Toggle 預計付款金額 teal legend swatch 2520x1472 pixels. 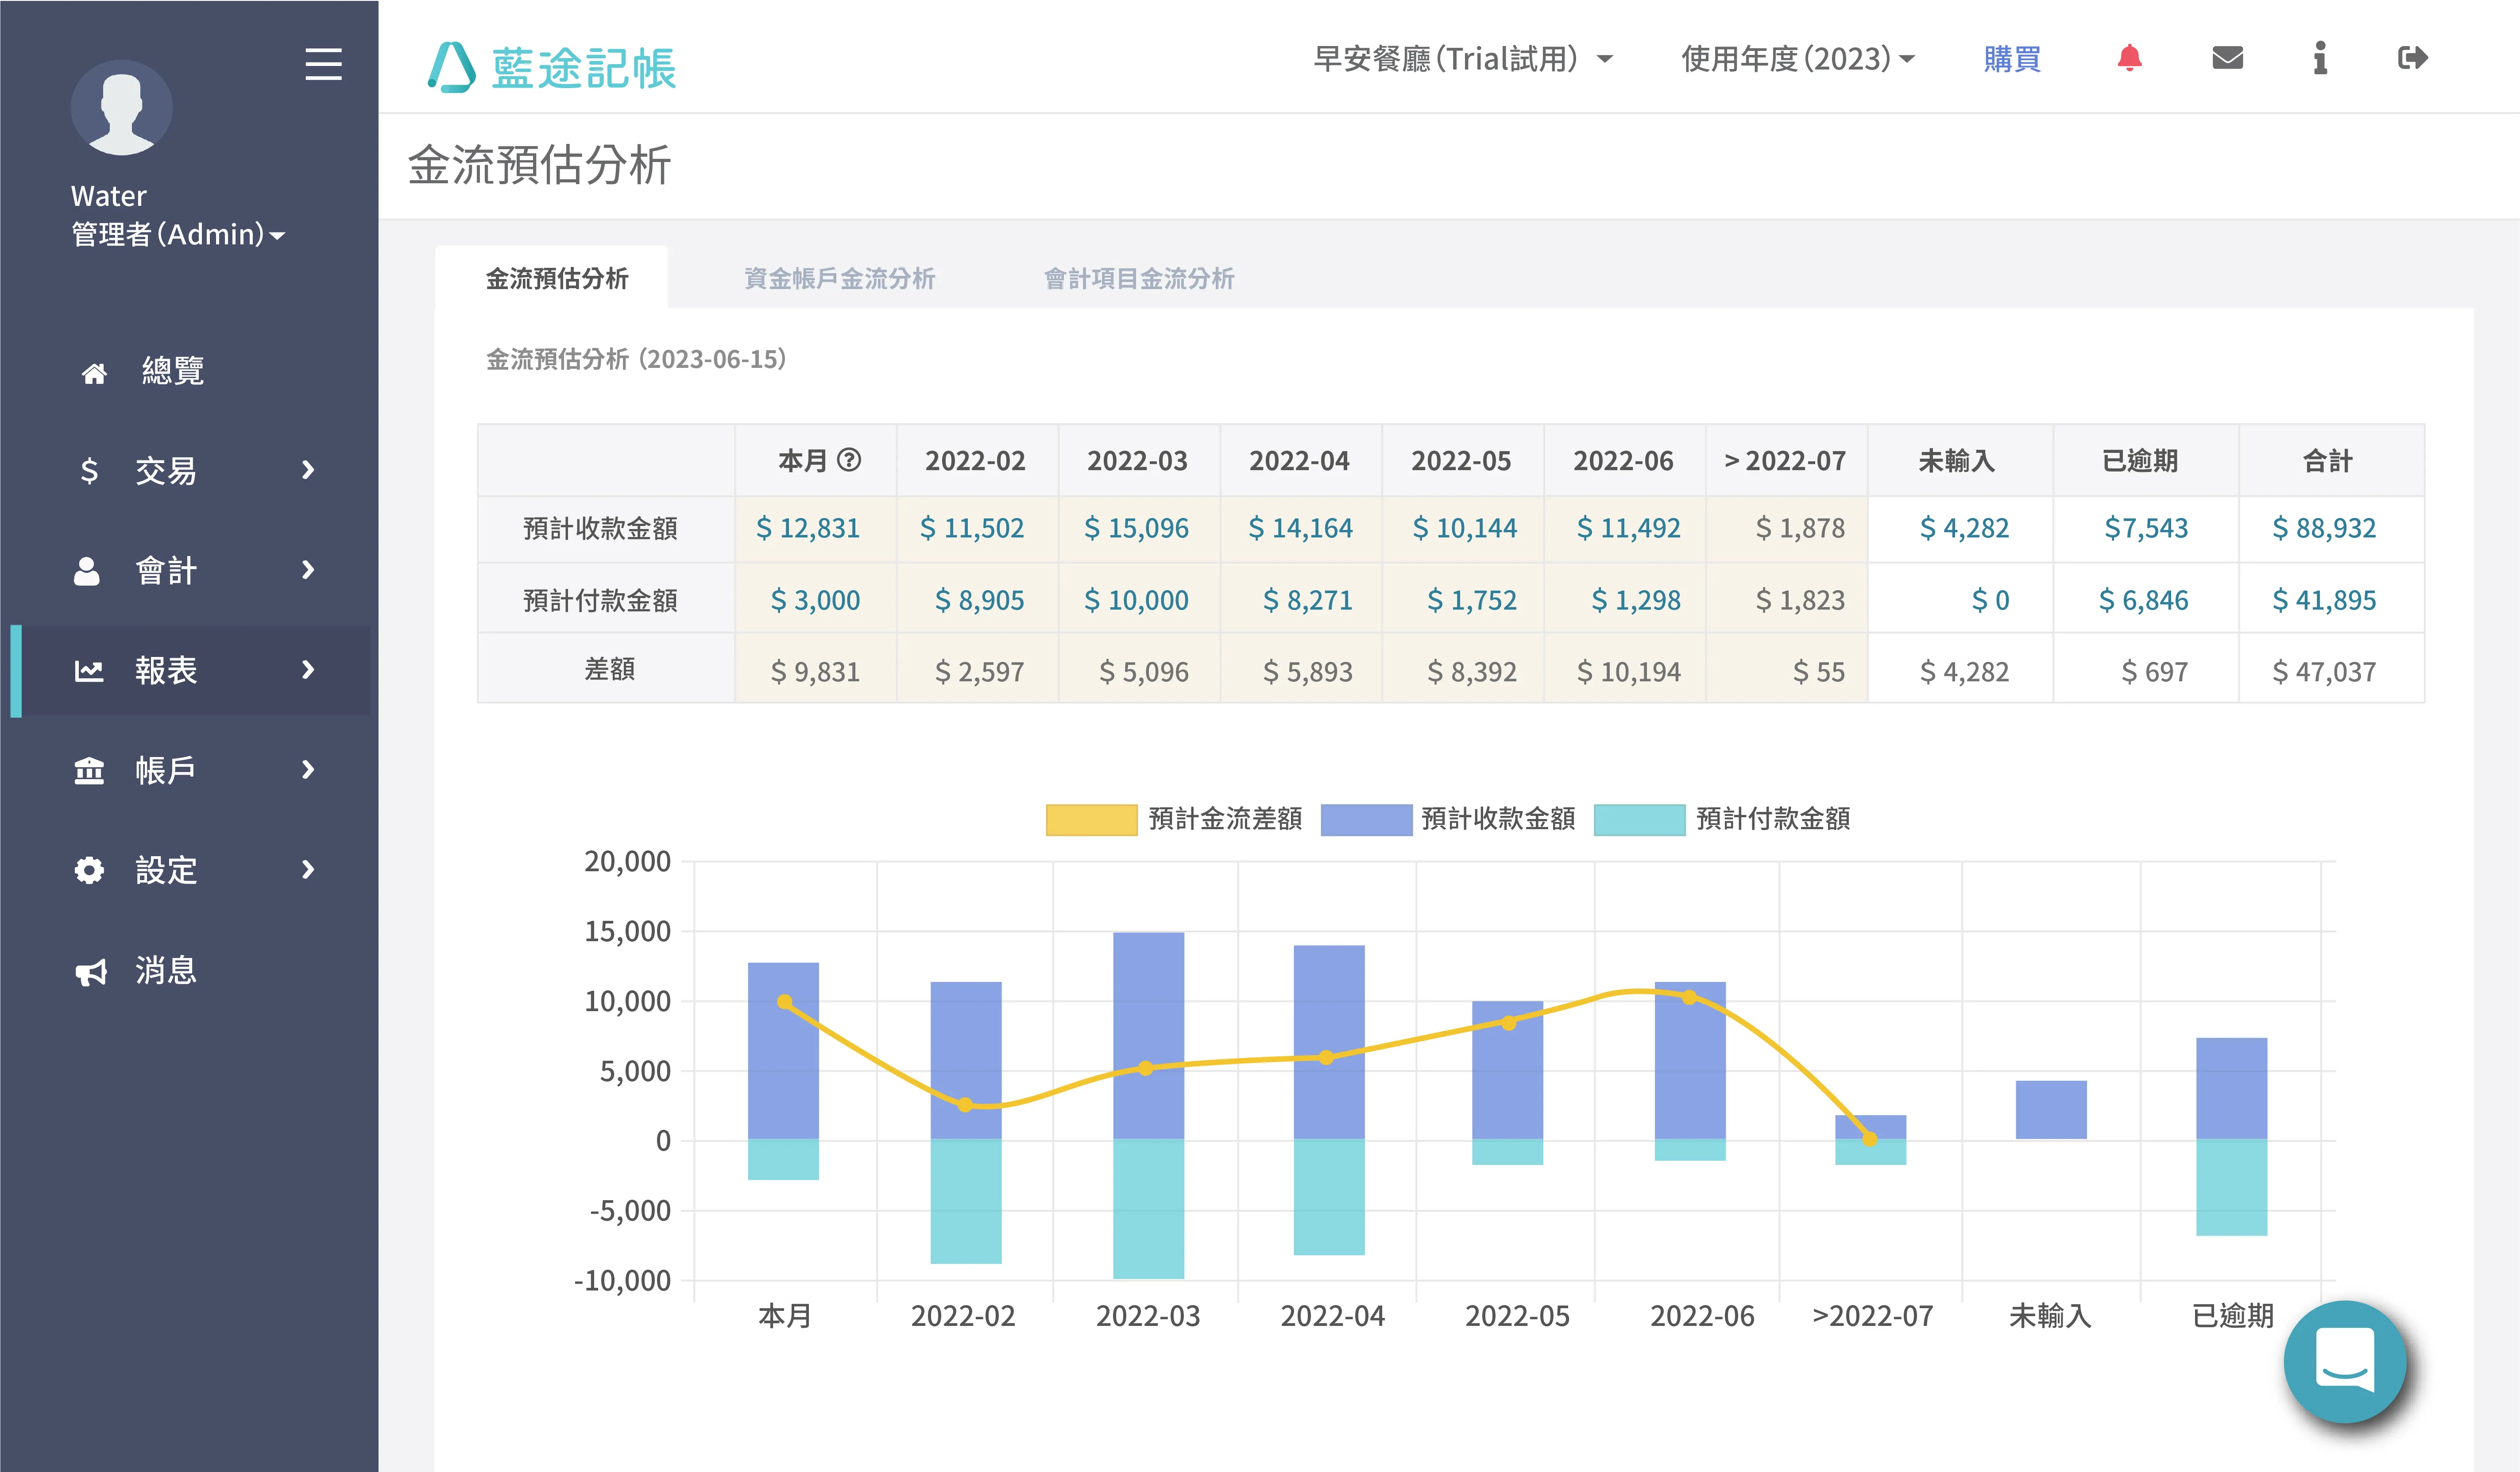point(1639,819)
